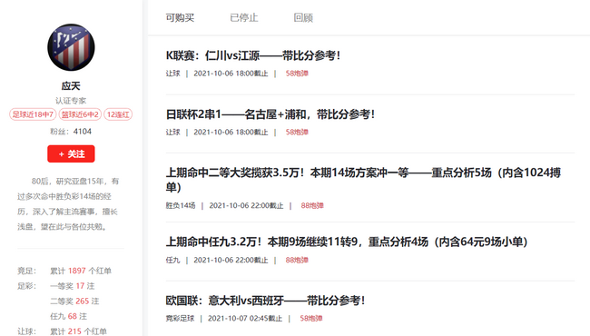Open the 上期命中任九3.2万 article
Screen dimensions: 590x336
[x=347, y=242]
